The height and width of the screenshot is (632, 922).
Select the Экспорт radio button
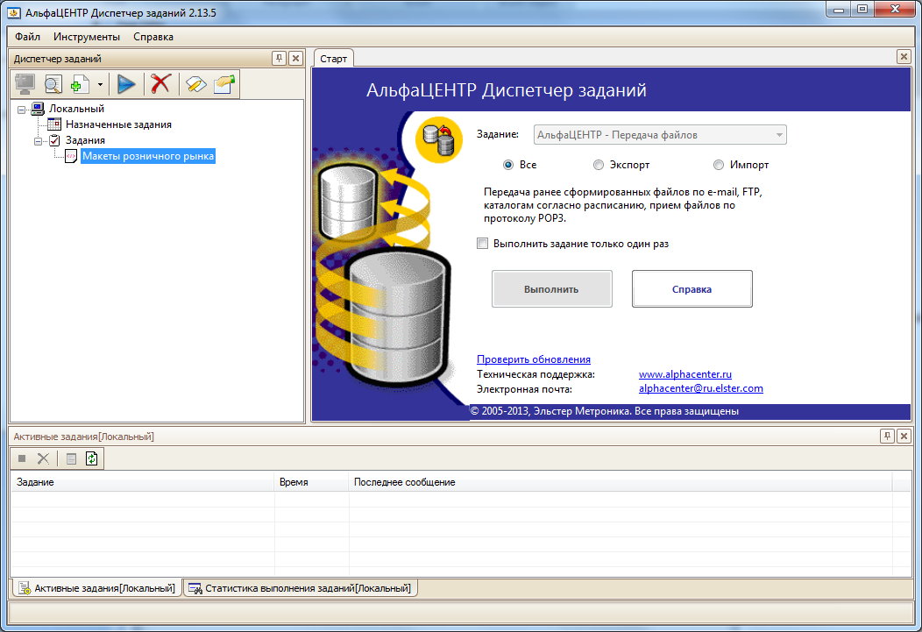point(598,165)
